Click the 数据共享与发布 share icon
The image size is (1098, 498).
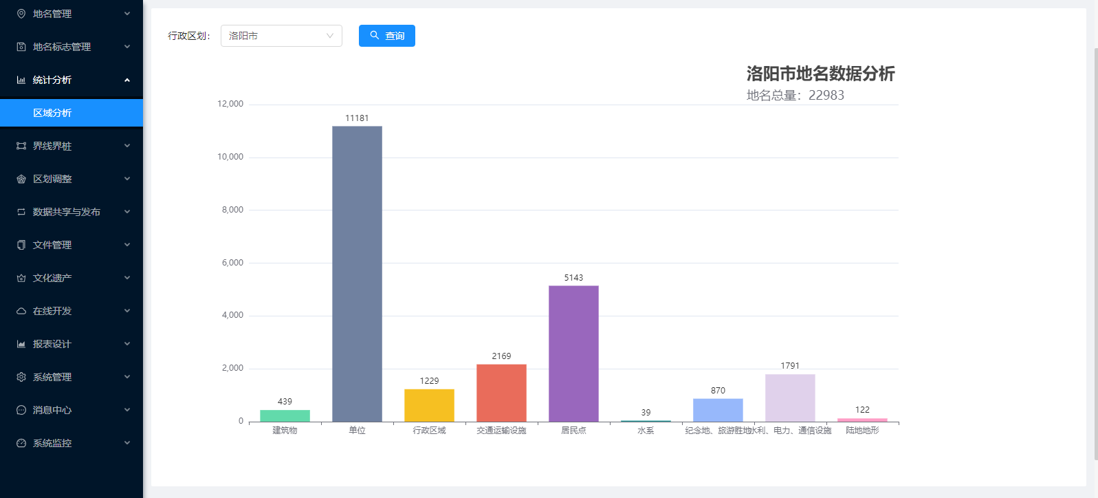pos(21,212)
